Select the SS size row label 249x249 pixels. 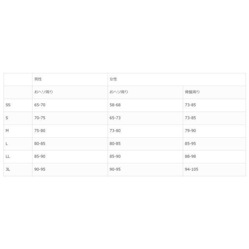click(x=9, y=105)
